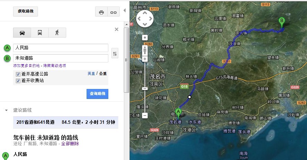Click the Street View pegman icon
The image size is (307, 160).
tap(145, 50)
